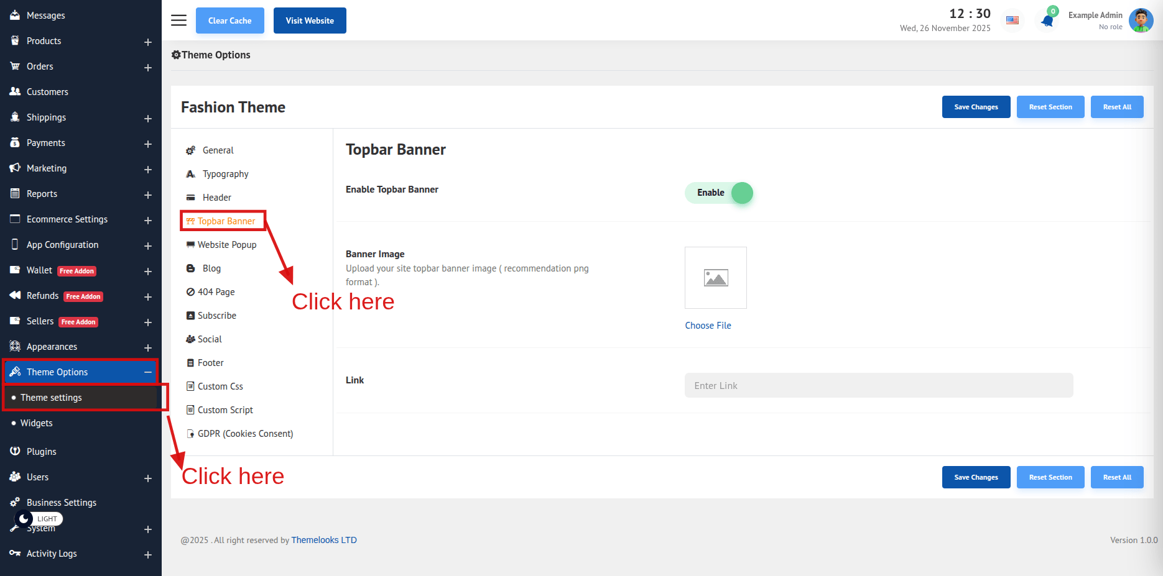Screen dimensions: 1163x576
Task: Click the hamburger menu icon
Action: [x=178, y=21]
